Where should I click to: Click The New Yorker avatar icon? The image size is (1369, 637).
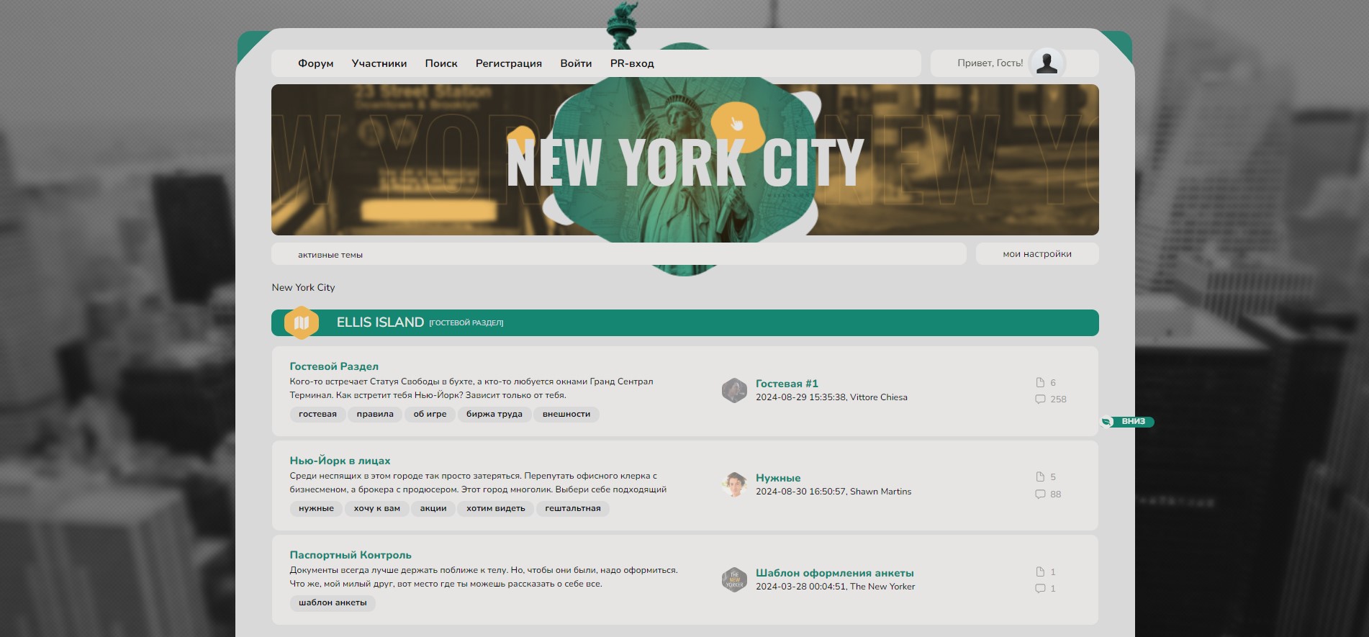click(734, 579)
